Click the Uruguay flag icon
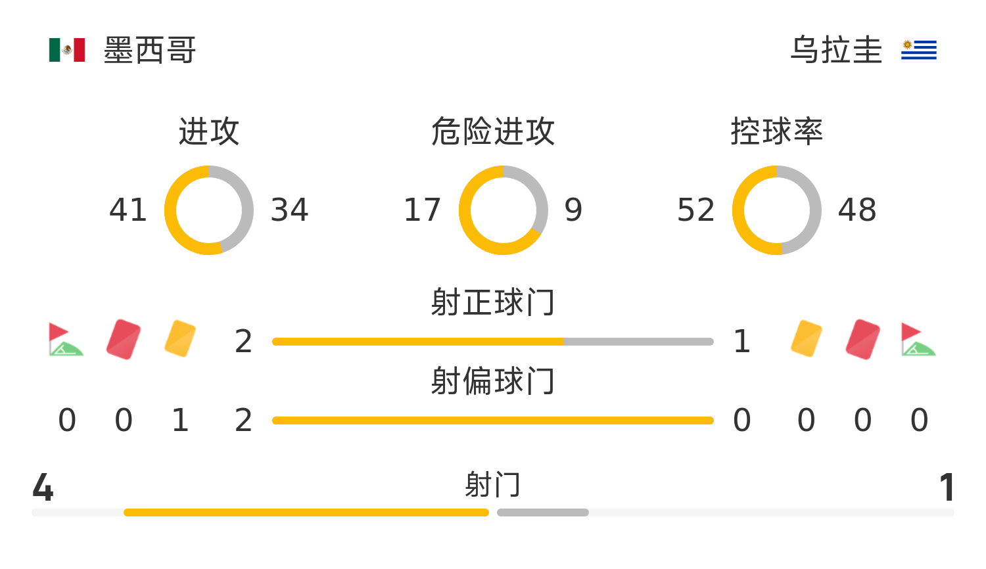 point(918,50)
